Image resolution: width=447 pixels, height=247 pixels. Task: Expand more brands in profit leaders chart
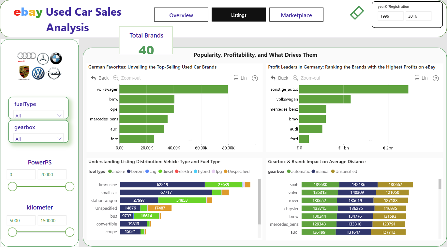coord(370,140)
